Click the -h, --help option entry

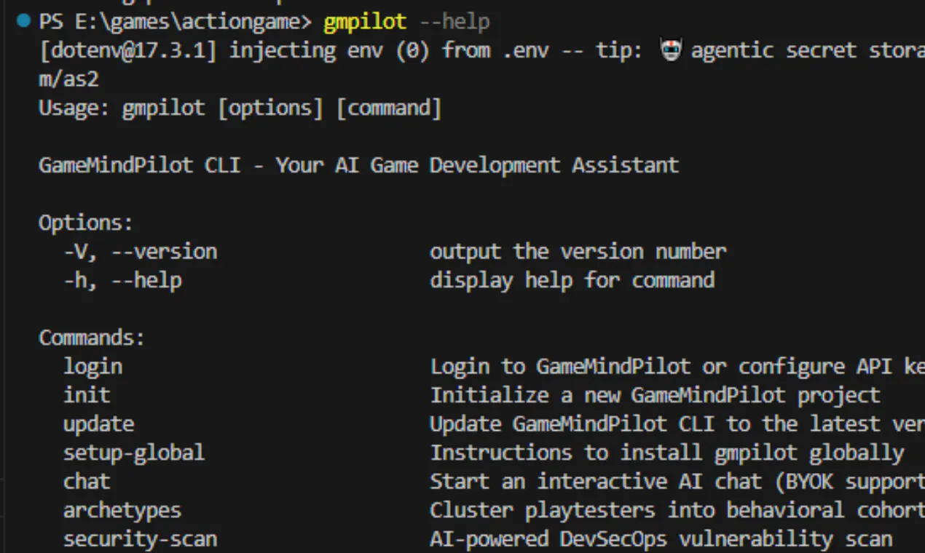[122, 280]
